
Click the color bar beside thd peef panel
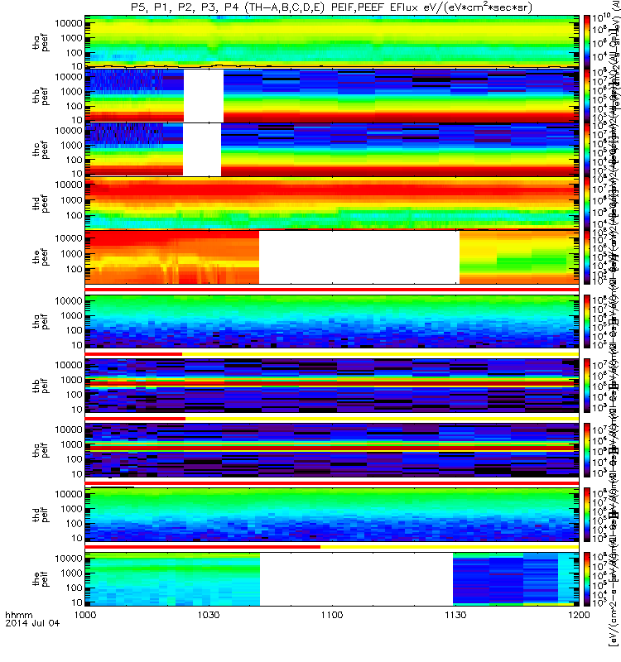[587, 203]
